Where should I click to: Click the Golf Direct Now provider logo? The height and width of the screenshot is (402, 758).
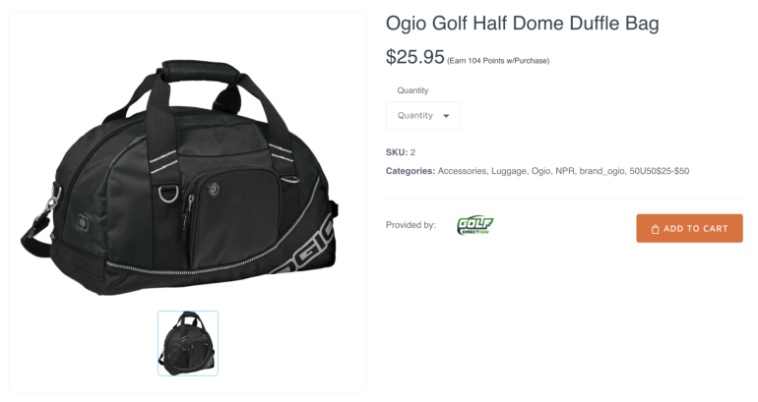[475, 225]
